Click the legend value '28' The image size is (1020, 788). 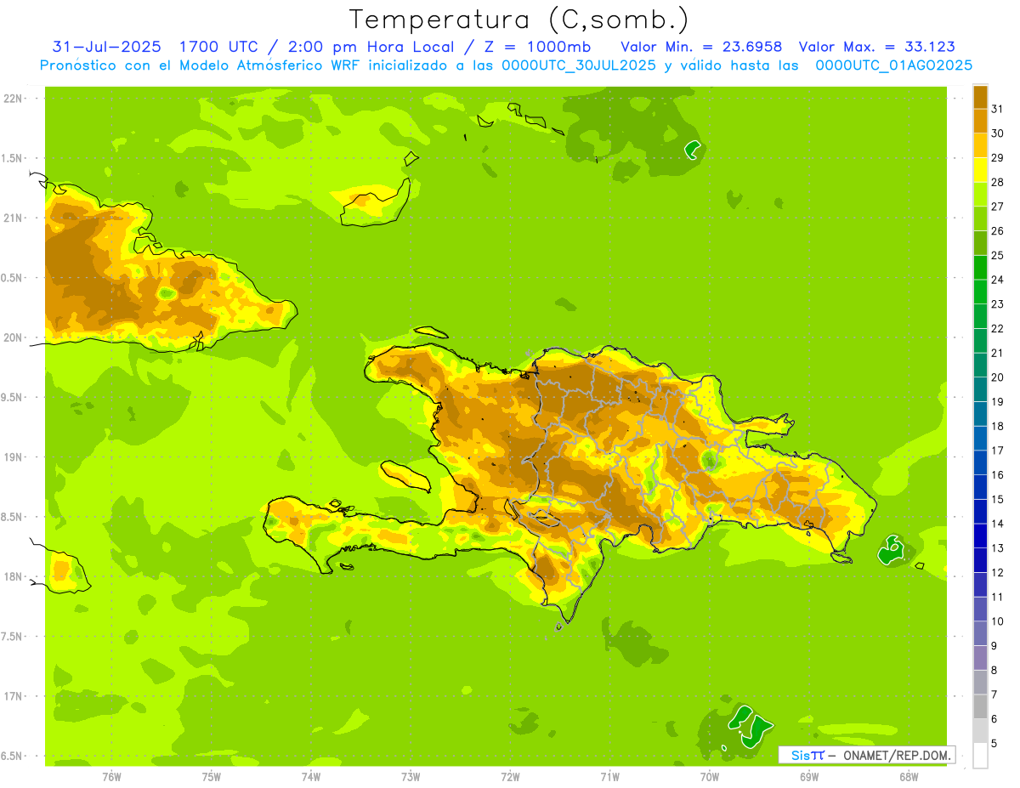998,182
